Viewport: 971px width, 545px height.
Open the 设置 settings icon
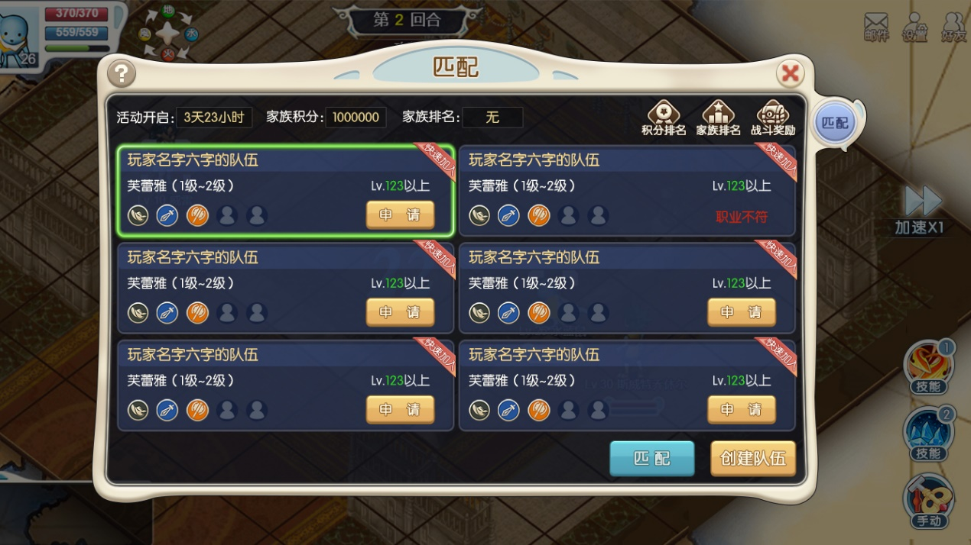(914, 27)
